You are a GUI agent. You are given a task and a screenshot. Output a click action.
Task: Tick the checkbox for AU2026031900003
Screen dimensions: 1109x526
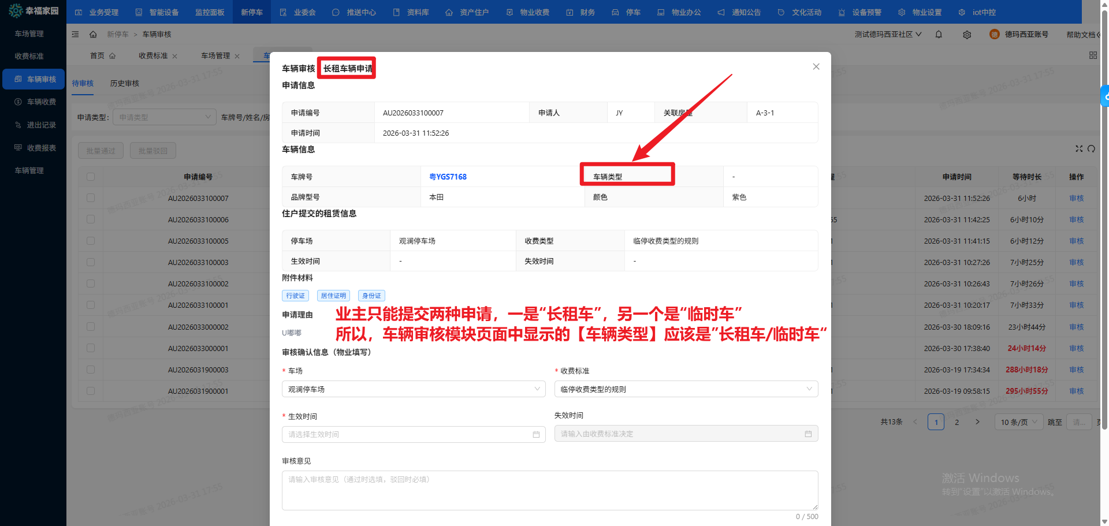coord(91,370)
